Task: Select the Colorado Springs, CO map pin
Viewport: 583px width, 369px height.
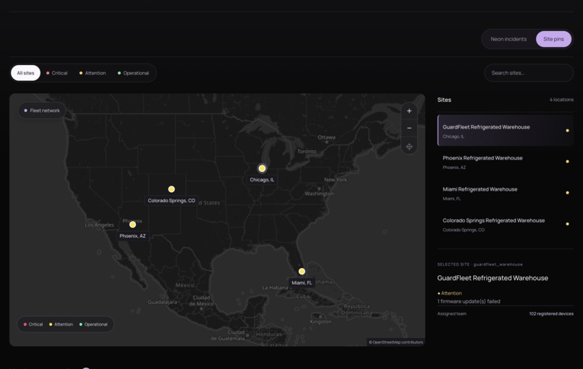Action: [171, 189]
